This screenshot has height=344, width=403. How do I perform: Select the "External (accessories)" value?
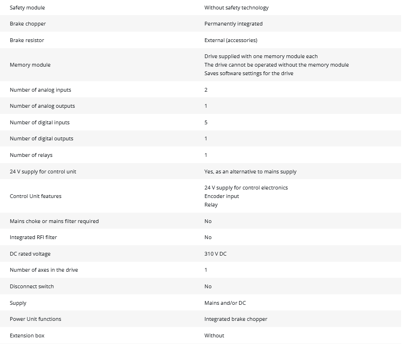pyautogui.click(x=231, y=40)
